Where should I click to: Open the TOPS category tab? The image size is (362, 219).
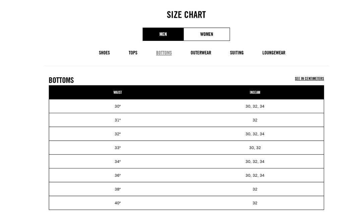[133, 53]
